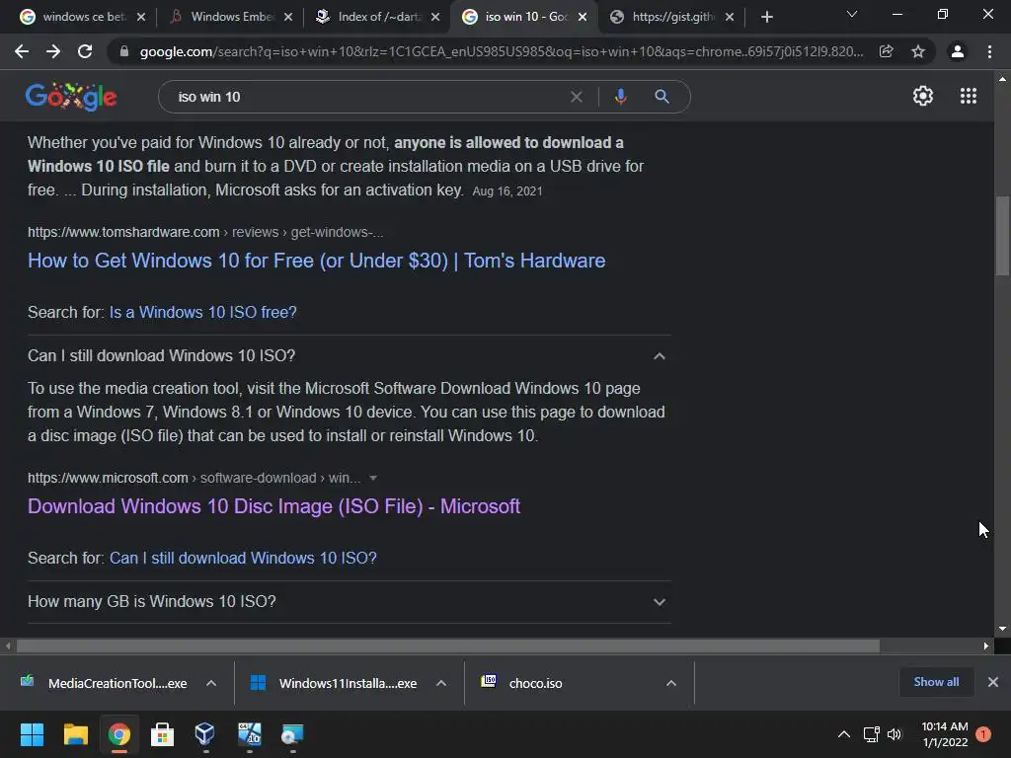This screenshot has width=1011, height=758.
Task: Open Windows11Installa download options arrow
Action: pyautogui.click(x=441, y=683)
